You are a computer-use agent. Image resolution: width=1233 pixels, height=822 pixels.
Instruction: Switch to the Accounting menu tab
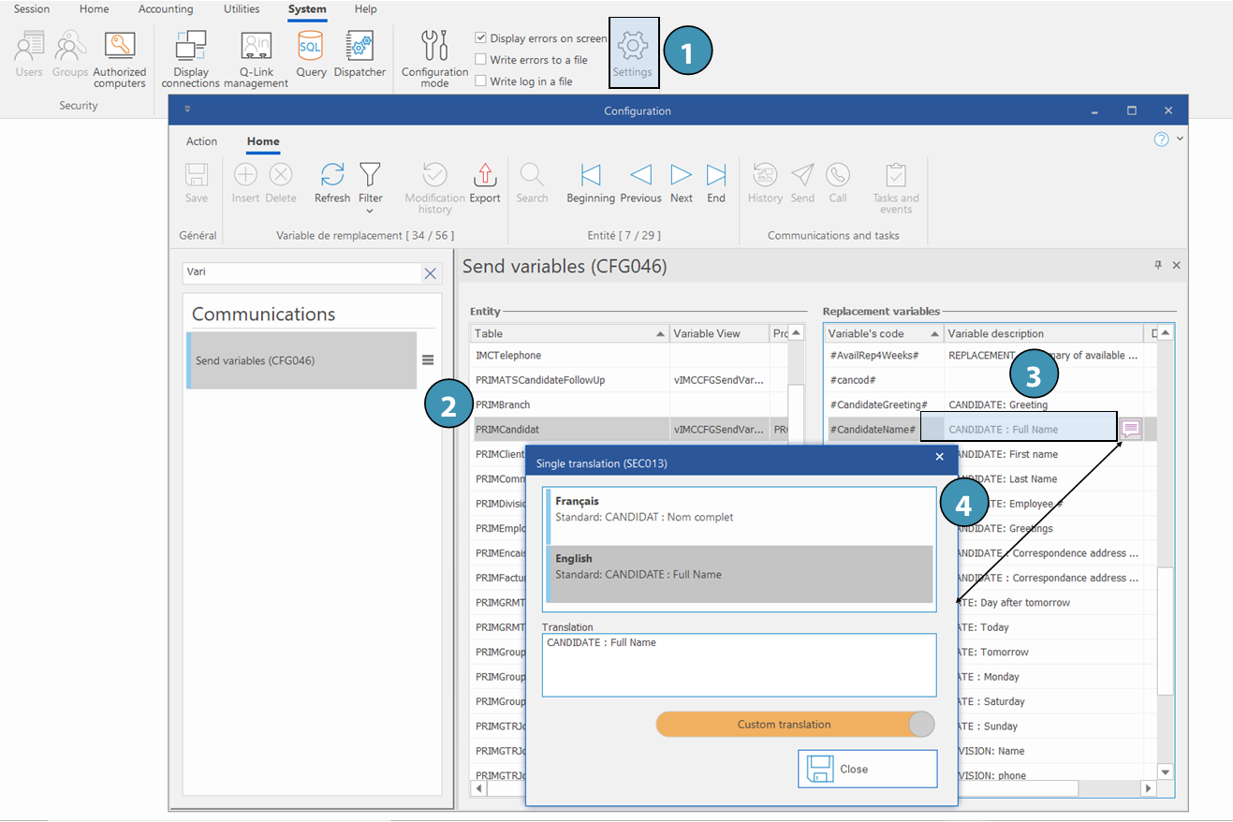[x=166, y=9]
